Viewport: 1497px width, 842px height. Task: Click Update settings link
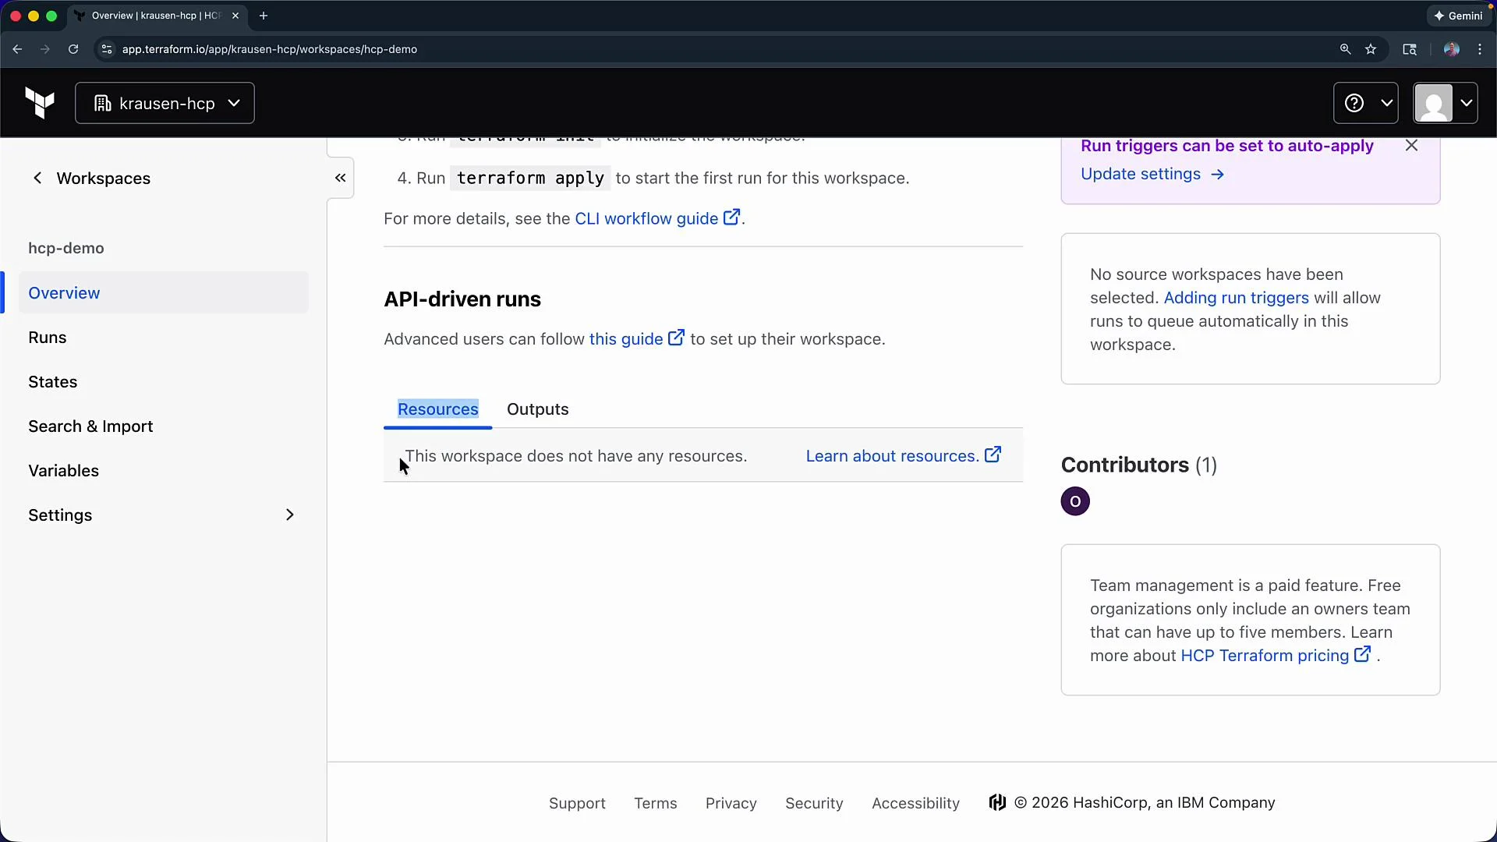pos(1152,174)
